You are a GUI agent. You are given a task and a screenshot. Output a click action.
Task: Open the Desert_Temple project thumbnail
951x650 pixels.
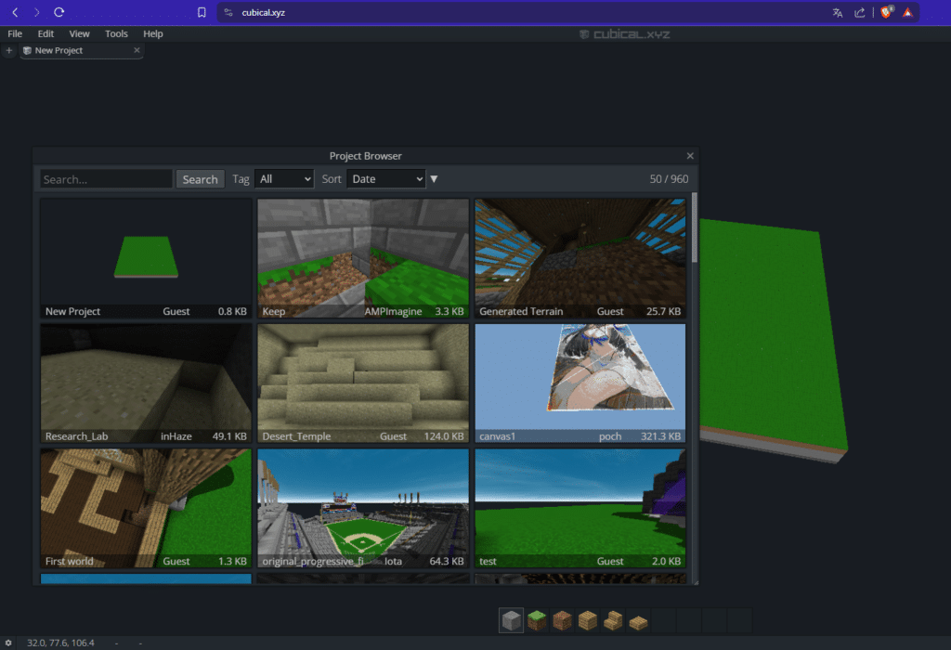pos(363,383)
